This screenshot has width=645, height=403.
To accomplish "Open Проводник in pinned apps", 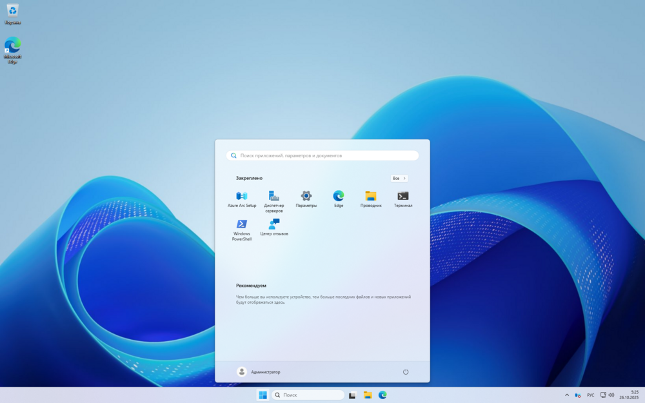I will (371, 196).
